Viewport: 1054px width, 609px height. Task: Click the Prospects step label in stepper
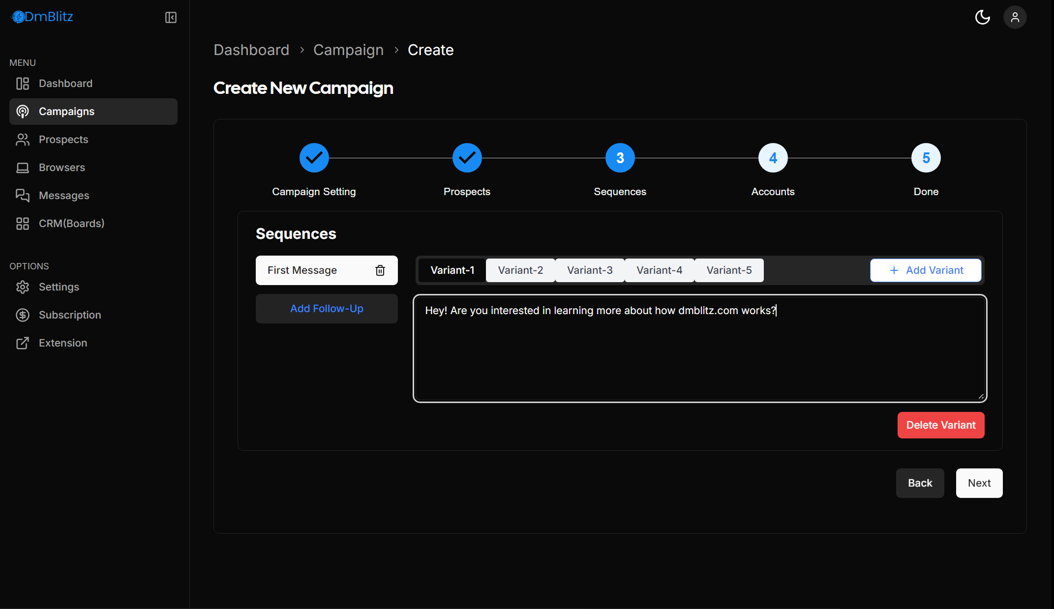coord(467,192)
